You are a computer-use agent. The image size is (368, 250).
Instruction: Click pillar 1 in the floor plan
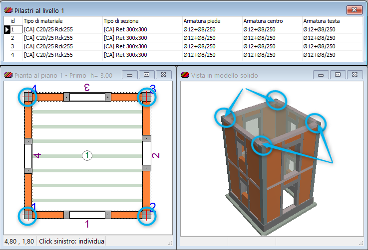(28, 215)
